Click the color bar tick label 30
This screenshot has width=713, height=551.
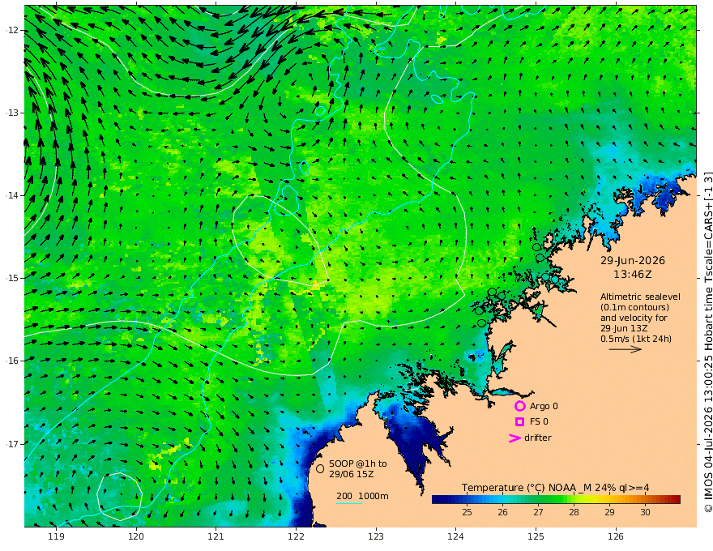pyautogui.click(x=645, y=512)
